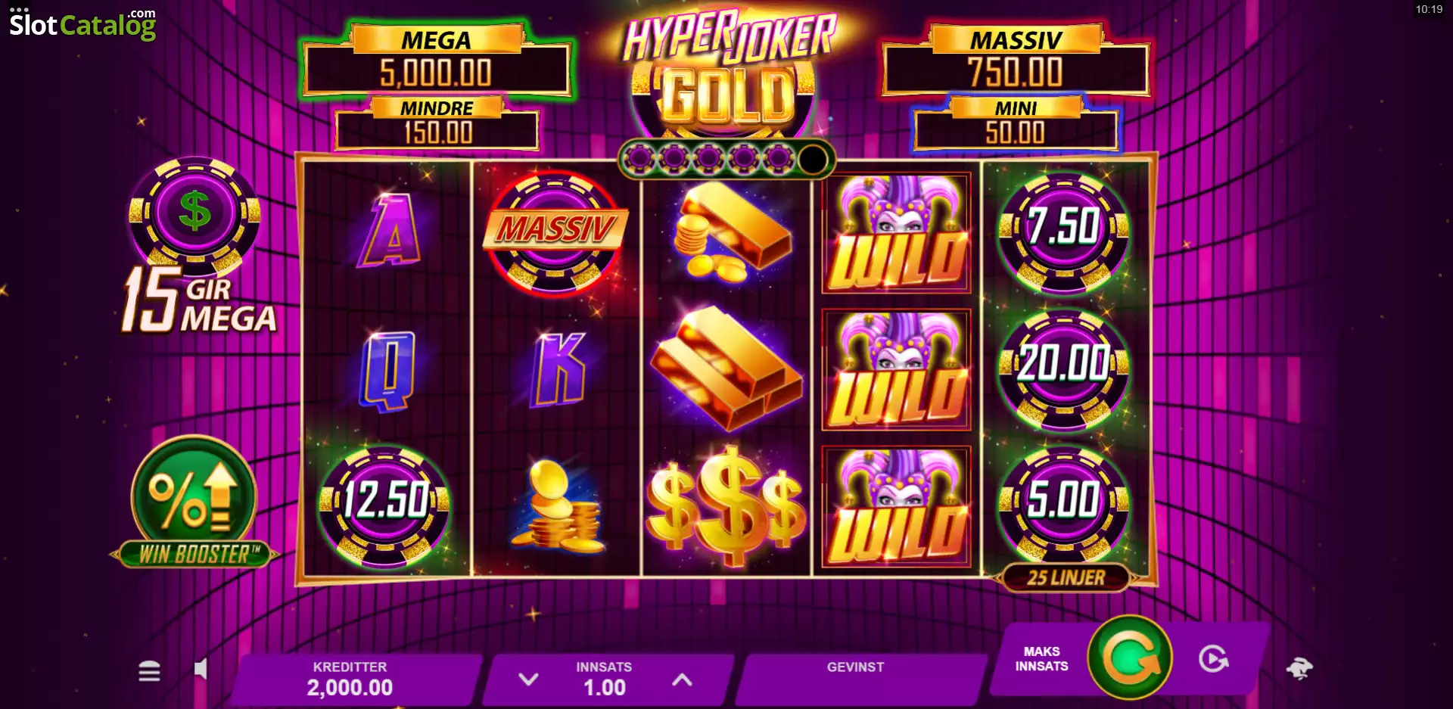Toggle the rabbit quick spin icon

1299,668
